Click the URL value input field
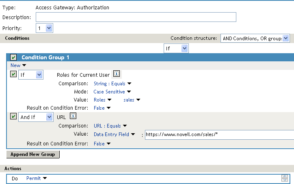This screenshot has width=294, height=184. [219, 135]
